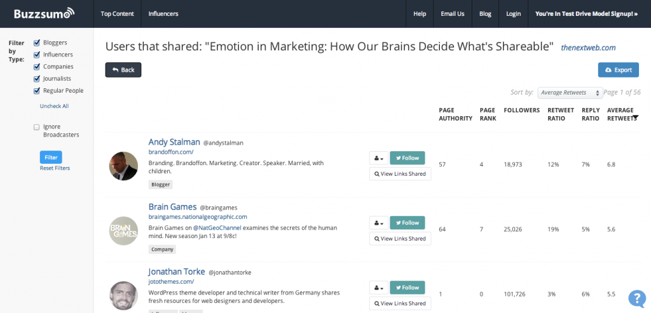View Links Shared by Andy Stalman
Screen dimensions: 651x313
tap(401, 174)
